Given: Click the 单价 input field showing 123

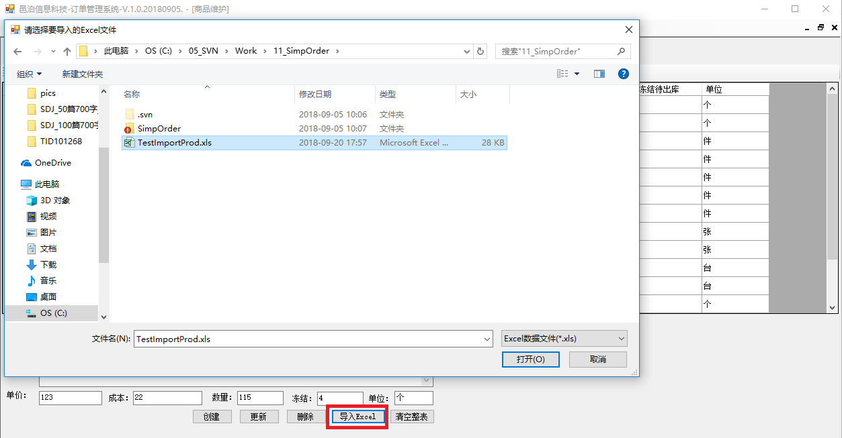Looking at the screenshot, I should [x=71, y=398].
